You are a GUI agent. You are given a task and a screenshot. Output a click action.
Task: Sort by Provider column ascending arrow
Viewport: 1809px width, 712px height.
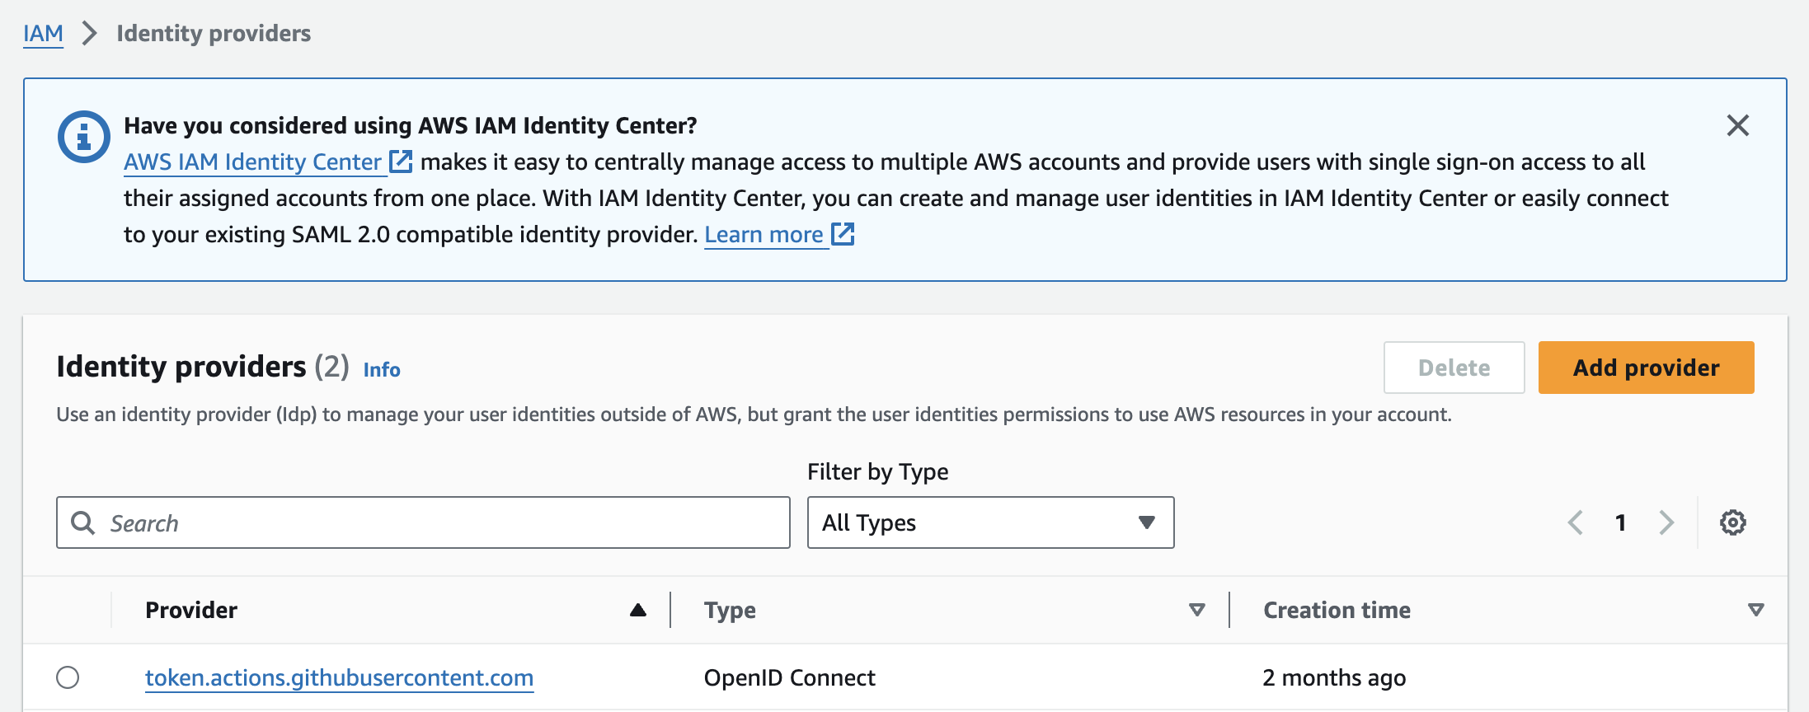637,610
